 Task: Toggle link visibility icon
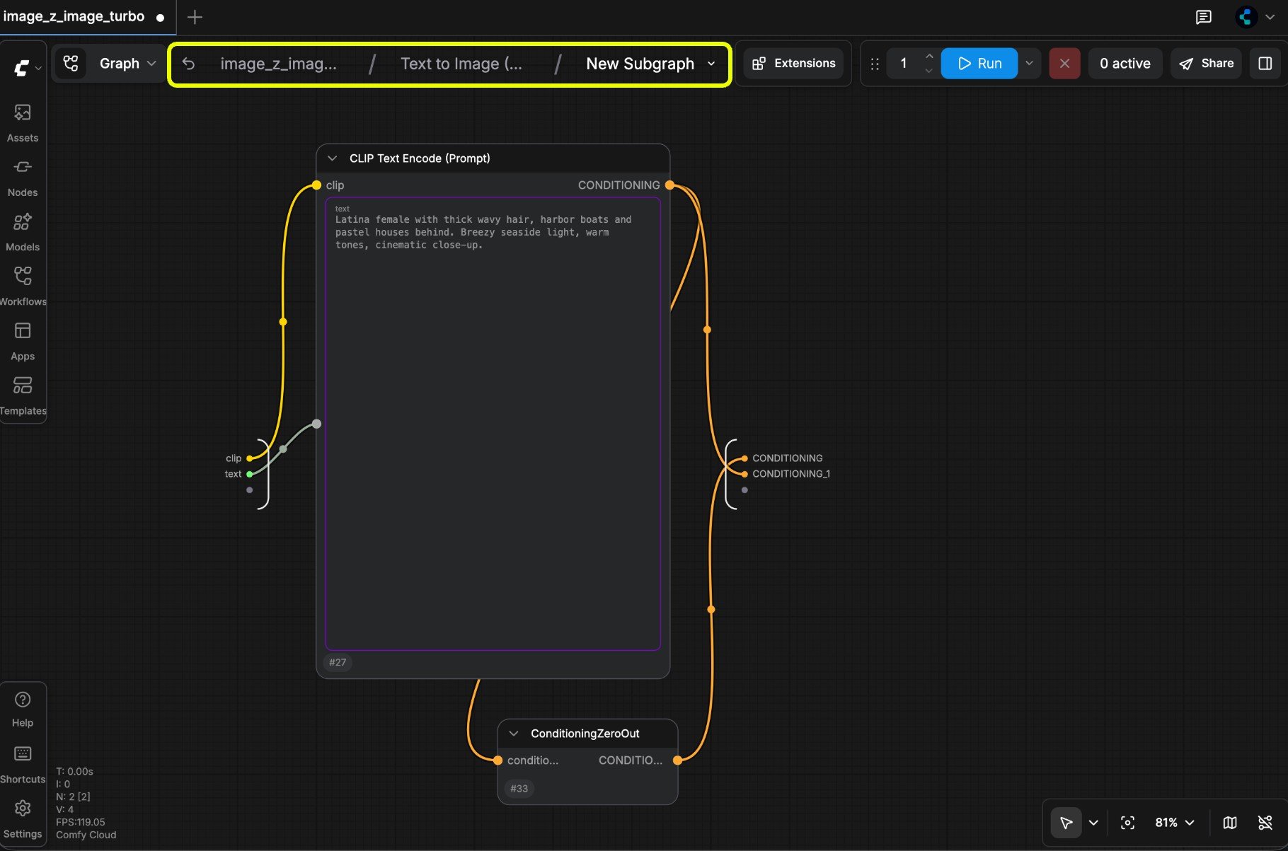pyautogui.click(x=1265, y=822)
